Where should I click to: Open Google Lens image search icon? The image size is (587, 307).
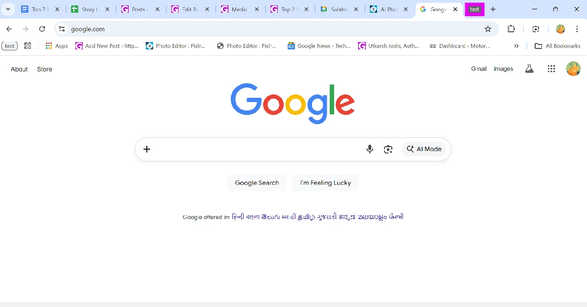point(388,149)
